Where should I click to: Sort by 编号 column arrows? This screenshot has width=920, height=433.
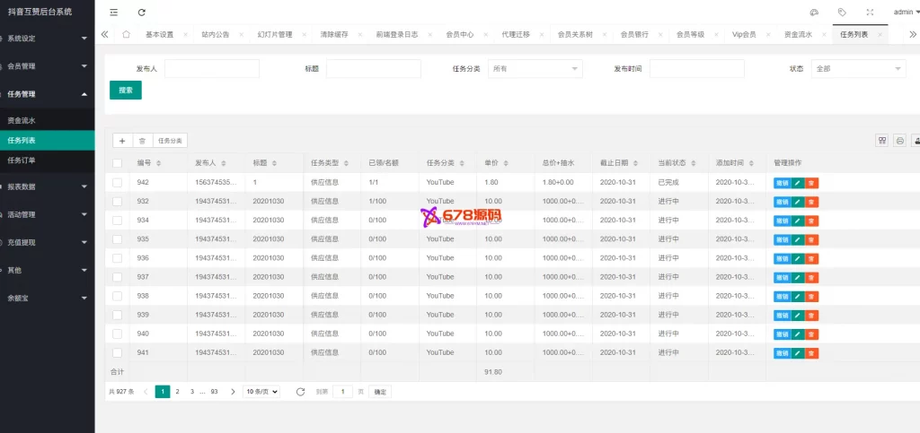coord(158,163)
